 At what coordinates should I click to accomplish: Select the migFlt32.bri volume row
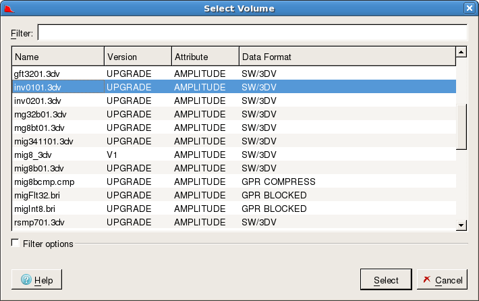point(234,195)
